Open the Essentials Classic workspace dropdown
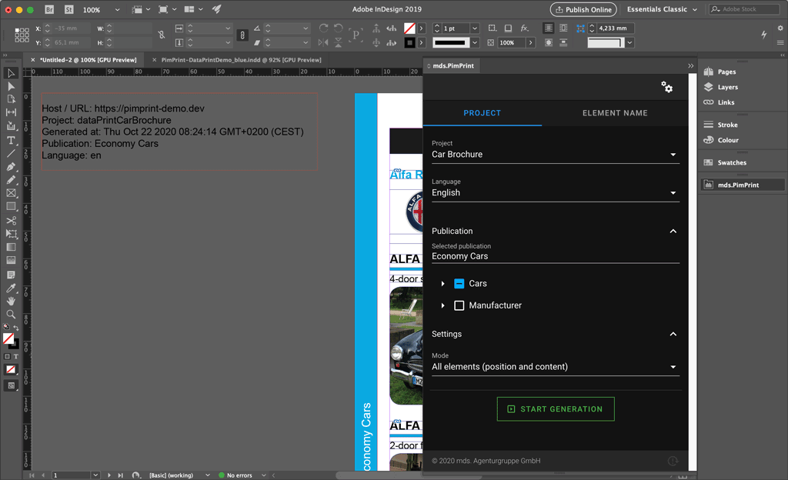The image size is (788, 480). [x=662, y=9]
